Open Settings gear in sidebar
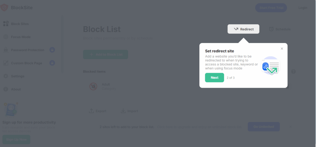 click(x=6, y=76)
